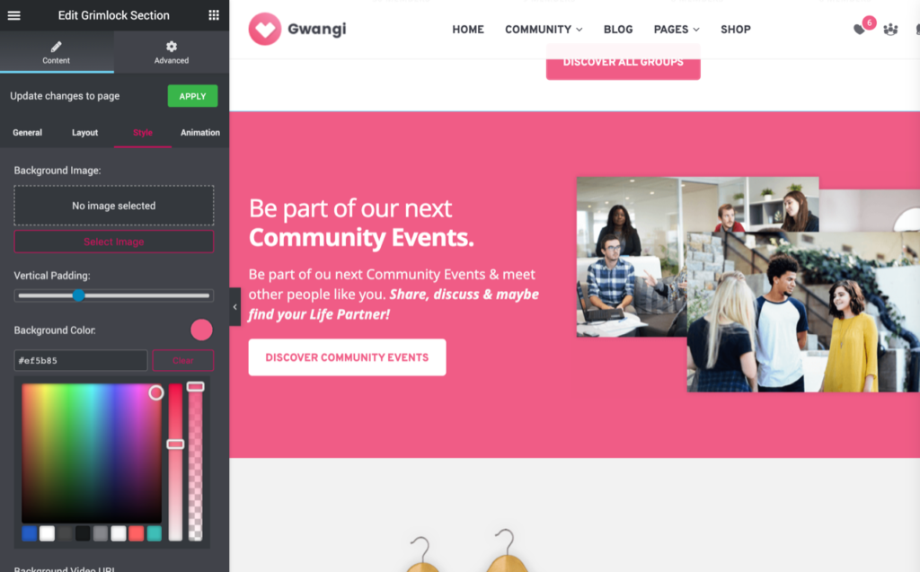Click the green Apply button
The height and width of the screenshot is (572, 920).
[x=192, y=96]
